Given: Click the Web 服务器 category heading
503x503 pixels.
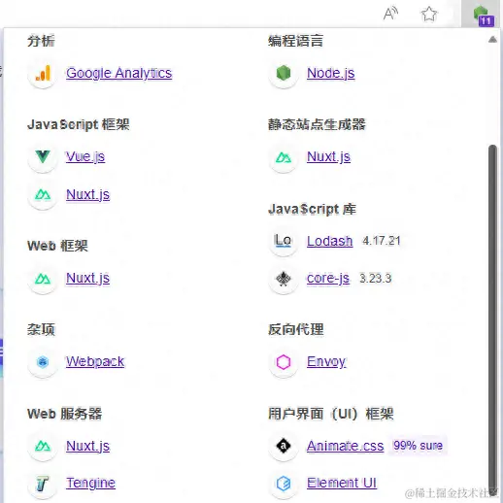Looking at the screenshot, I should (x=64, y=414).
